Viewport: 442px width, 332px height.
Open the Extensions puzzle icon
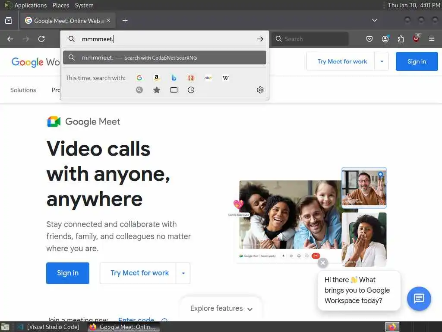click(x=401, y=39)
